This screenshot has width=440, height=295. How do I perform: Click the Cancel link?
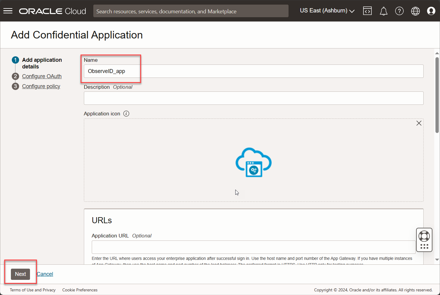click(45, 274)
